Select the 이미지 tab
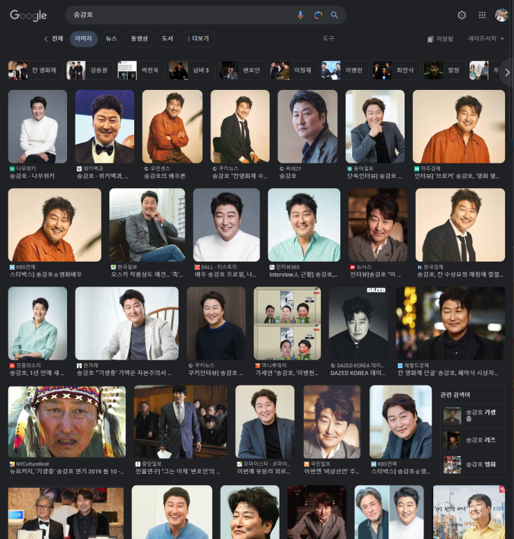The image size is (514, 539). coord(84,39)
